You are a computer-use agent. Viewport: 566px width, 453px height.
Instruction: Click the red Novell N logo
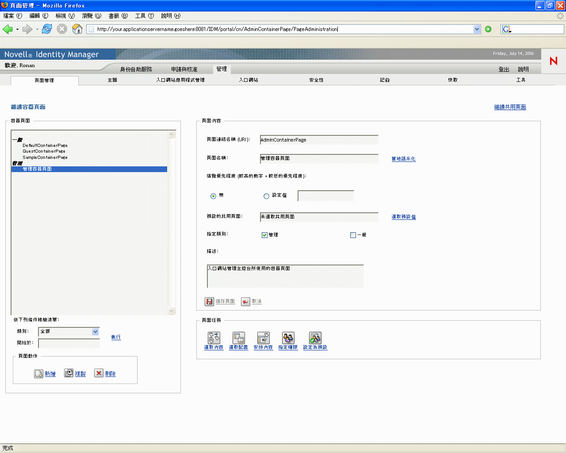click(x=553, y=61)
